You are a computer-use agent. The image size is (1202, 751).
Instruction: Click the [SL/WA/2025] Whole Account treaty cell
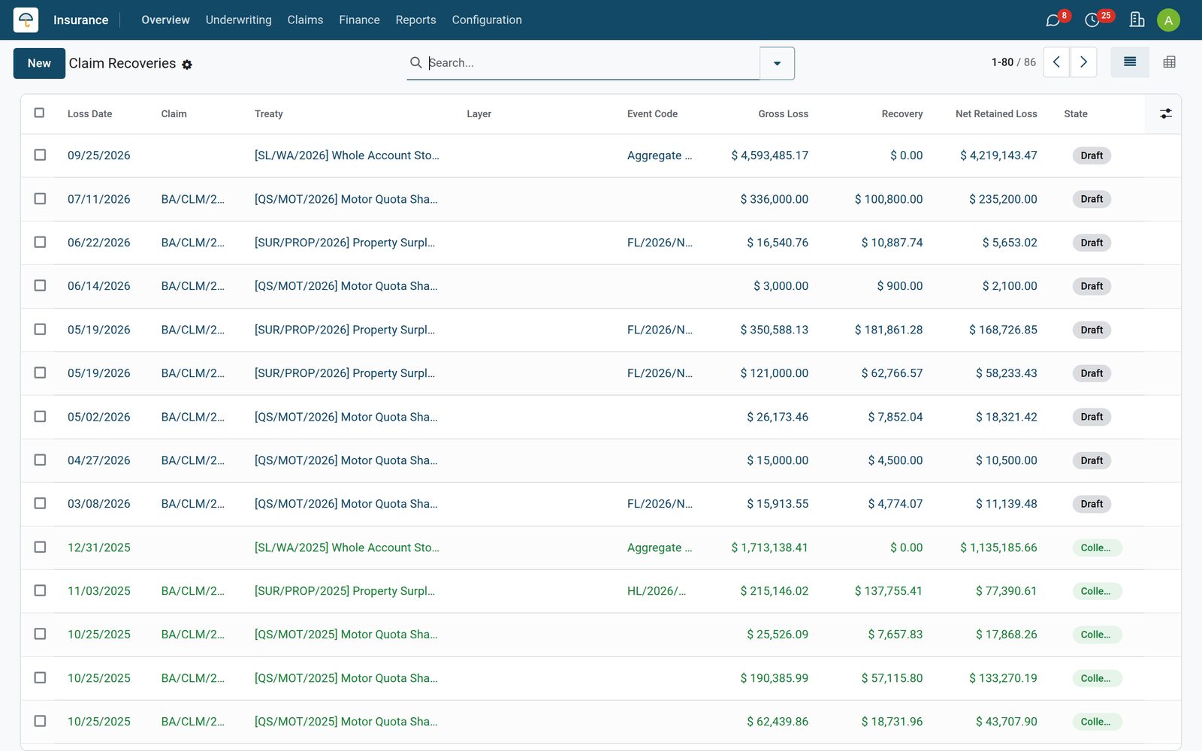[347, 547]
